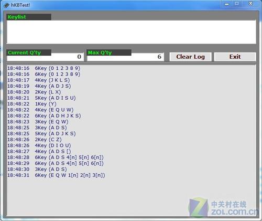Select last log entry at 18:48:31
262x221 pixels.
pyautogui.click(x=56, y=175)
